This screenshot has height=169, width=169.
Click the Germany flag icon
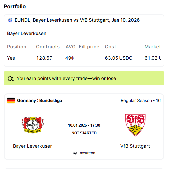point(11,100)
